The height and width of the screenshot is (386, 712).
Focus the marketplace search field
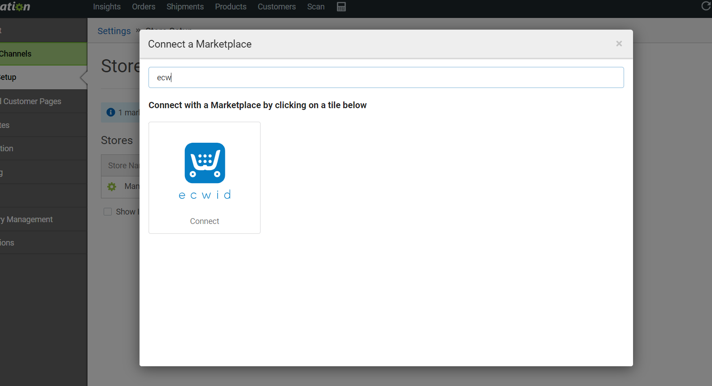(386, 78)
